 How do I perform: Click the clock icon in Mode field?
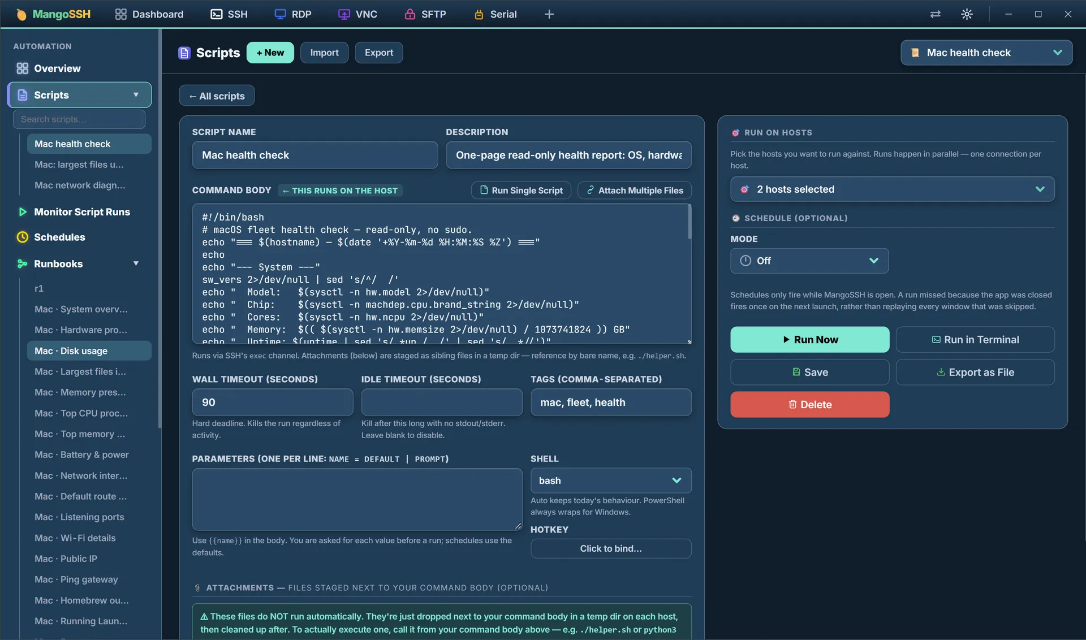pos(745,261)
